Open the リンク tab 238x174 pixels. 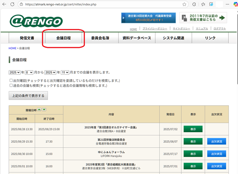pyautogui.click(x=210, y=38)
